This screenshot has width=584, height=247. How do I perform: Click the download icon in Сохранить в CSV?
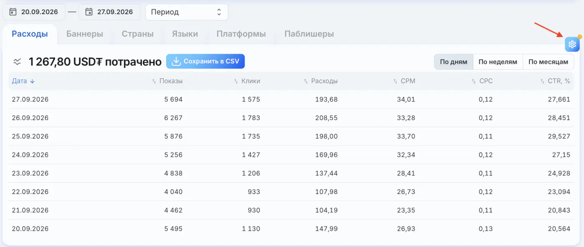(x=176, y=61)
